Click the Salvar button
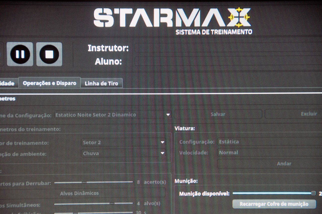This screenshot has height=214, width=322. point(218,114)
